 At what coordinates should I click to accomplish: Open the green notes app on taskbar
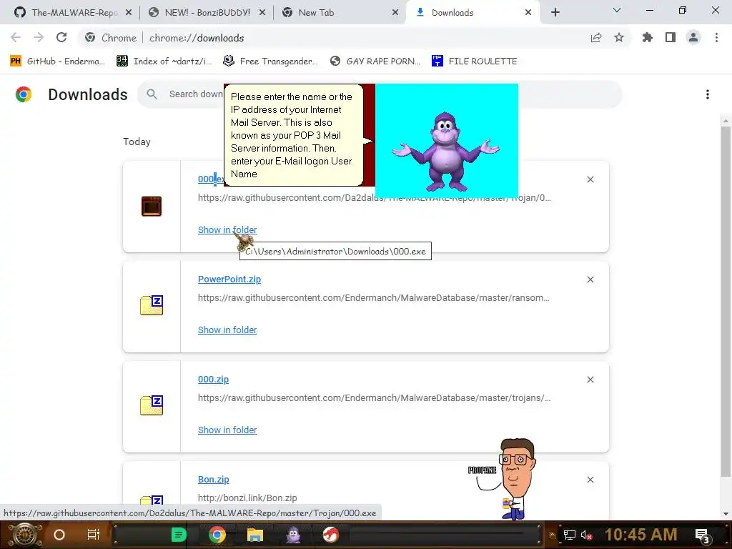point(178,535)
